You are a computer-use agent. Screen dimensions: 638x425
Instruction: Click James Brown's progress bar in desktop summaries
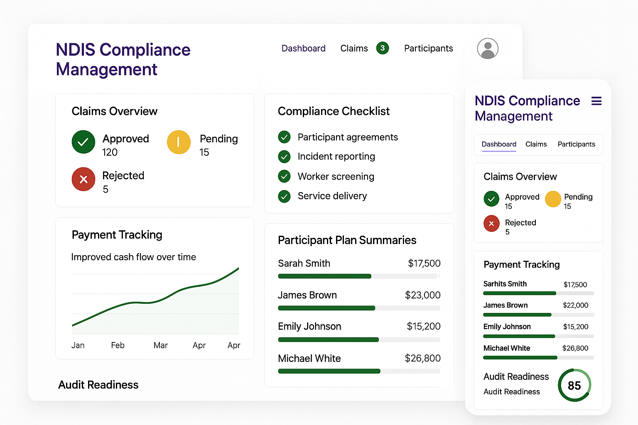tap(359, 308)
